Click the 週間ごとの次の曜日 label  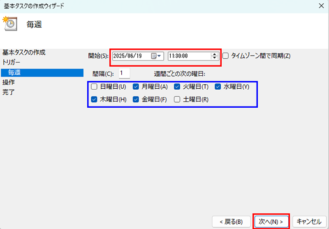179,74
